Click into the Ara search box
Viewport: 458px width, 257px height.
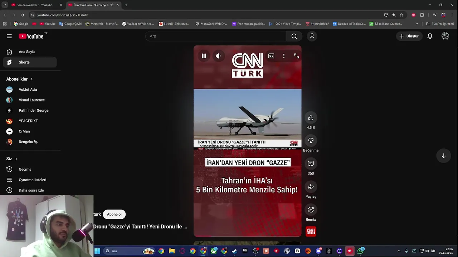pyautogui.click(x=215, y=36)
